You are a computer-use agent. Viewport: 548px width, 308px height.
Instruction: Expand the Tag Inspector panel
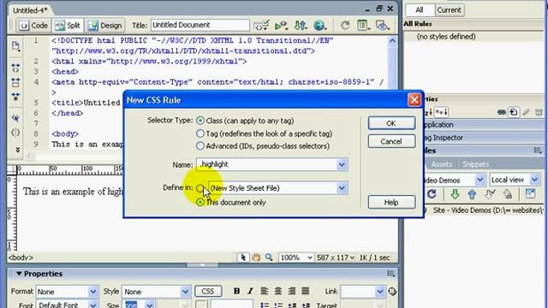pos(444,138)
